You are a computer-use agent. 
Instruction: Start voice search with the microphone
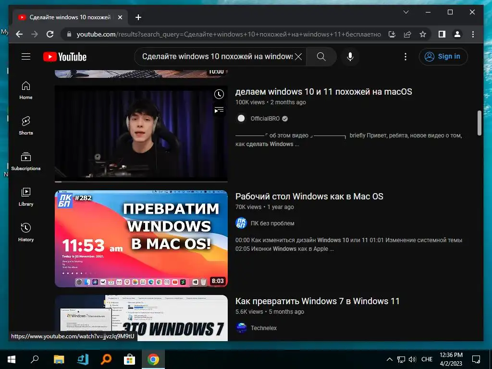tap(350, 57)
